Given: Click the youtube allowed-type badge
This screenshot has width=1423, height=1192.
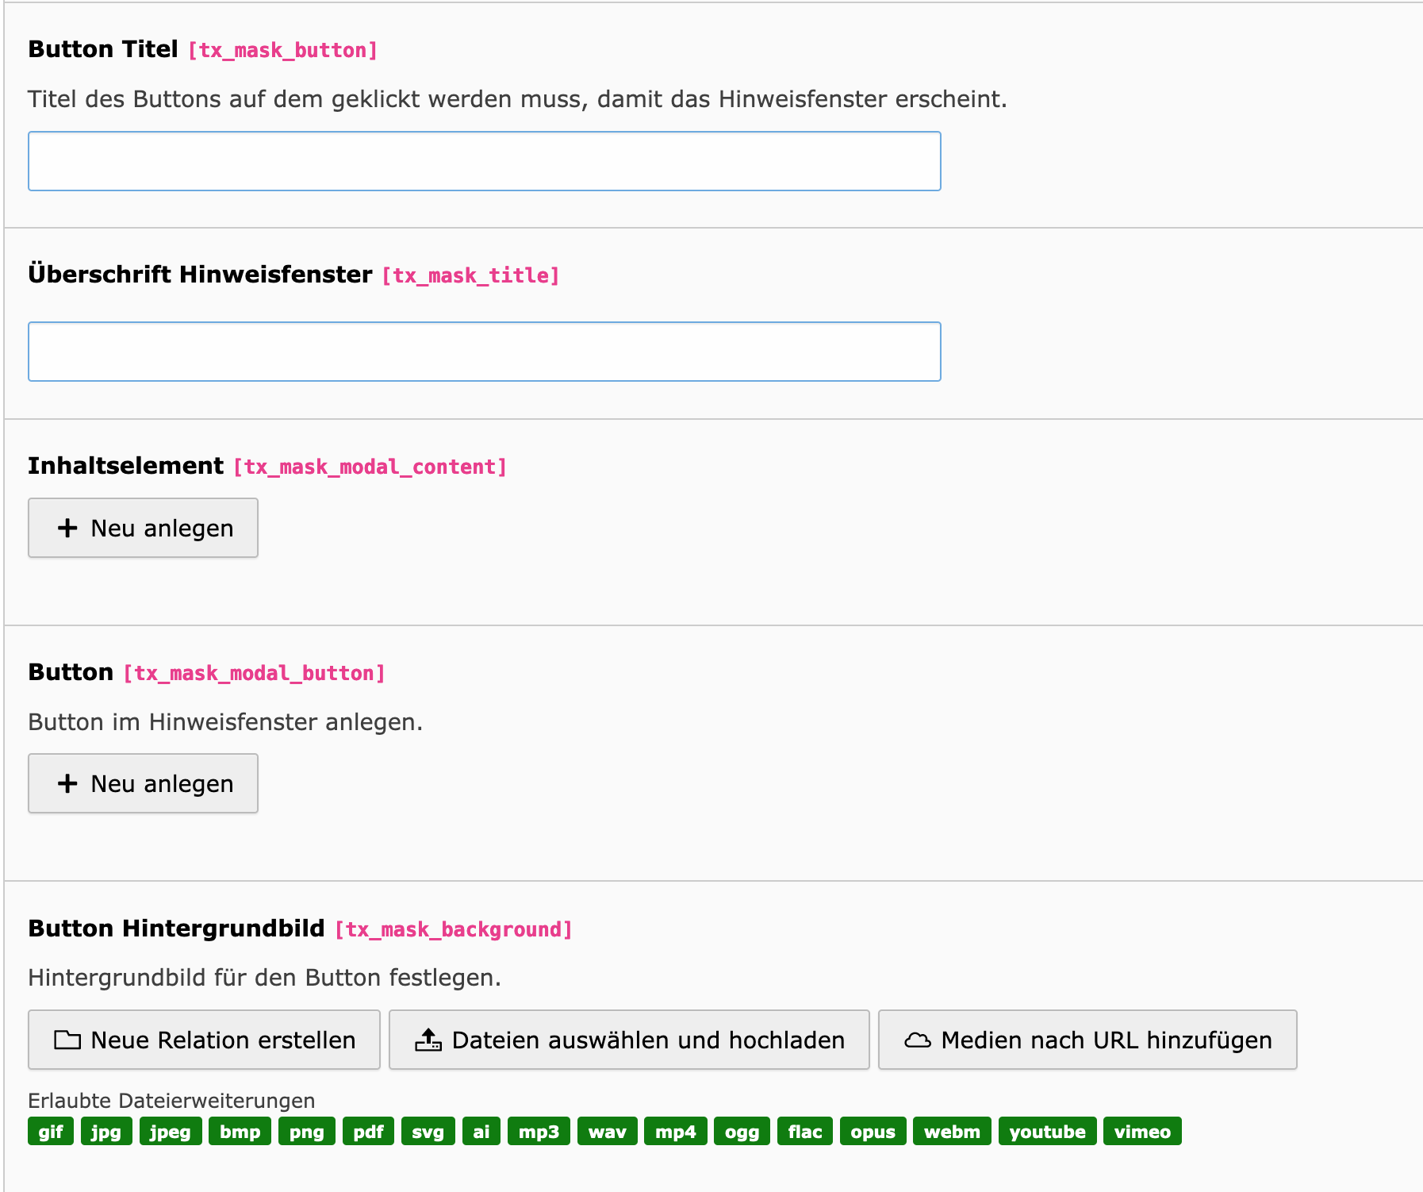Looking at the screenshot, I should (1047, 1132).
